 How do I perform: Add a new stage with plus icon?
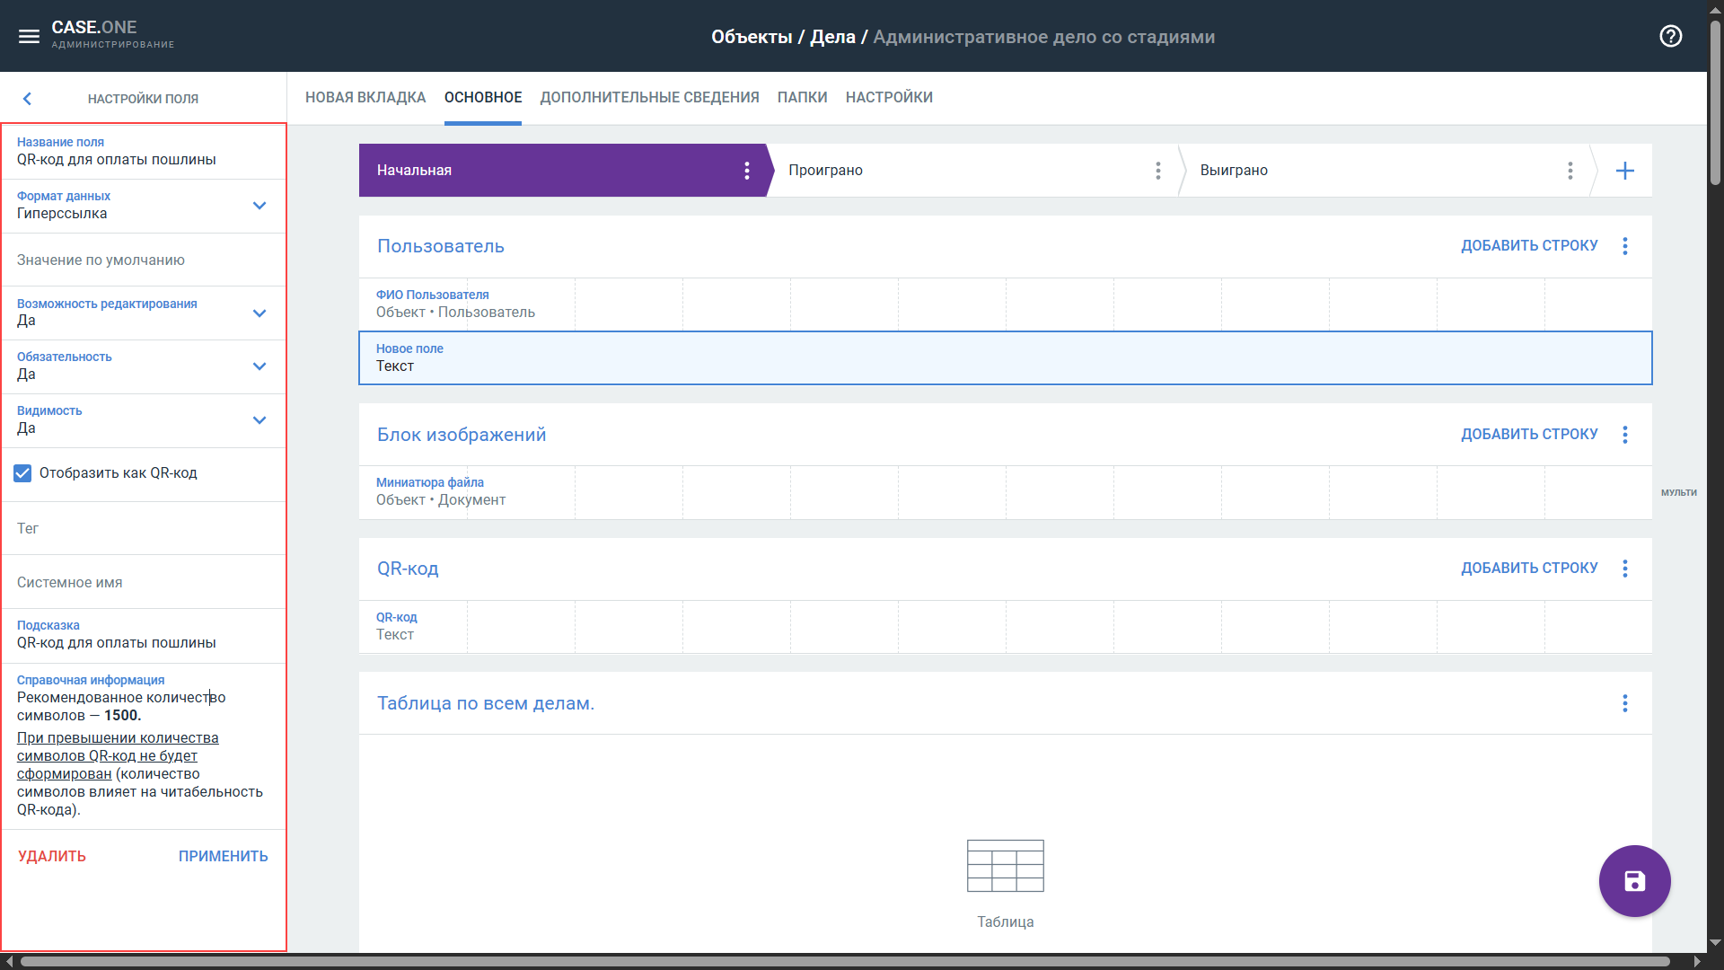click(x=1624, y=171)
